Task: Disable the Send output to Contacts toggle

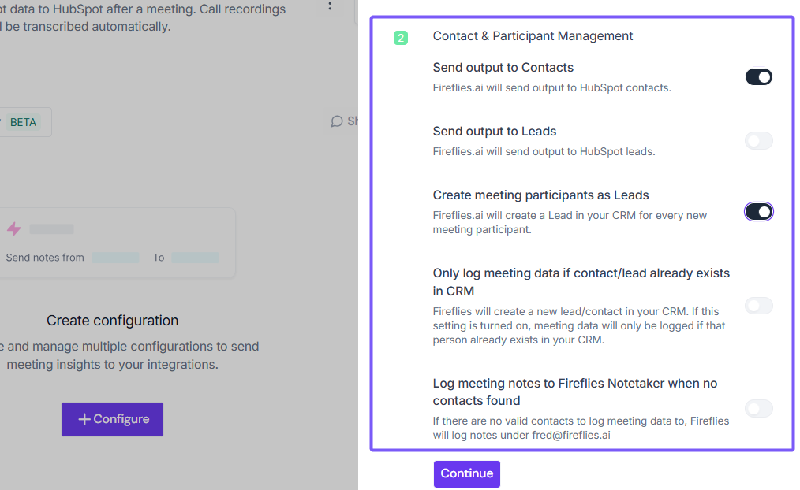Action: [x=758, y=77]
